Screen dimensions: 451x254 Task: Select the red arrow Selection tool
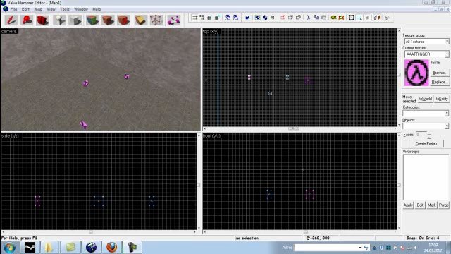(x=11, y=20)
